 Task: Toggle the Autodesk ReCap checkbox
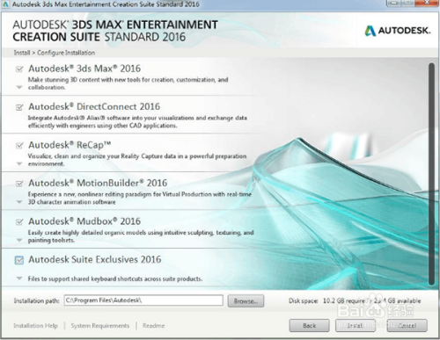(19, 145)
